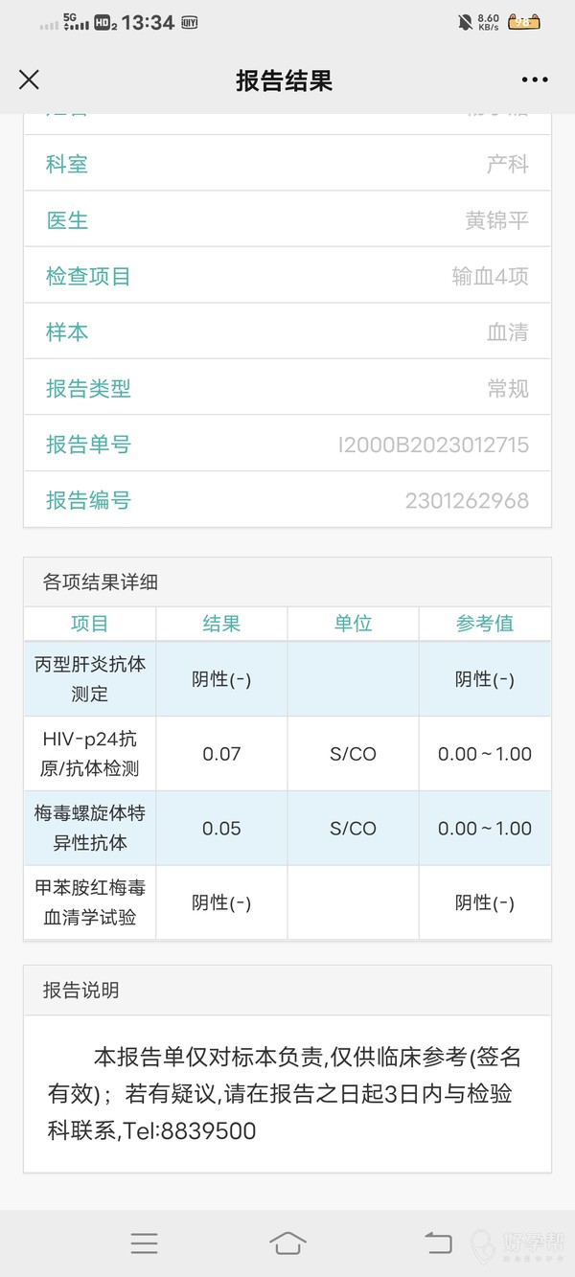Select the HIV-p24抗原/抗体检测 item

click(x=90, y=753)
